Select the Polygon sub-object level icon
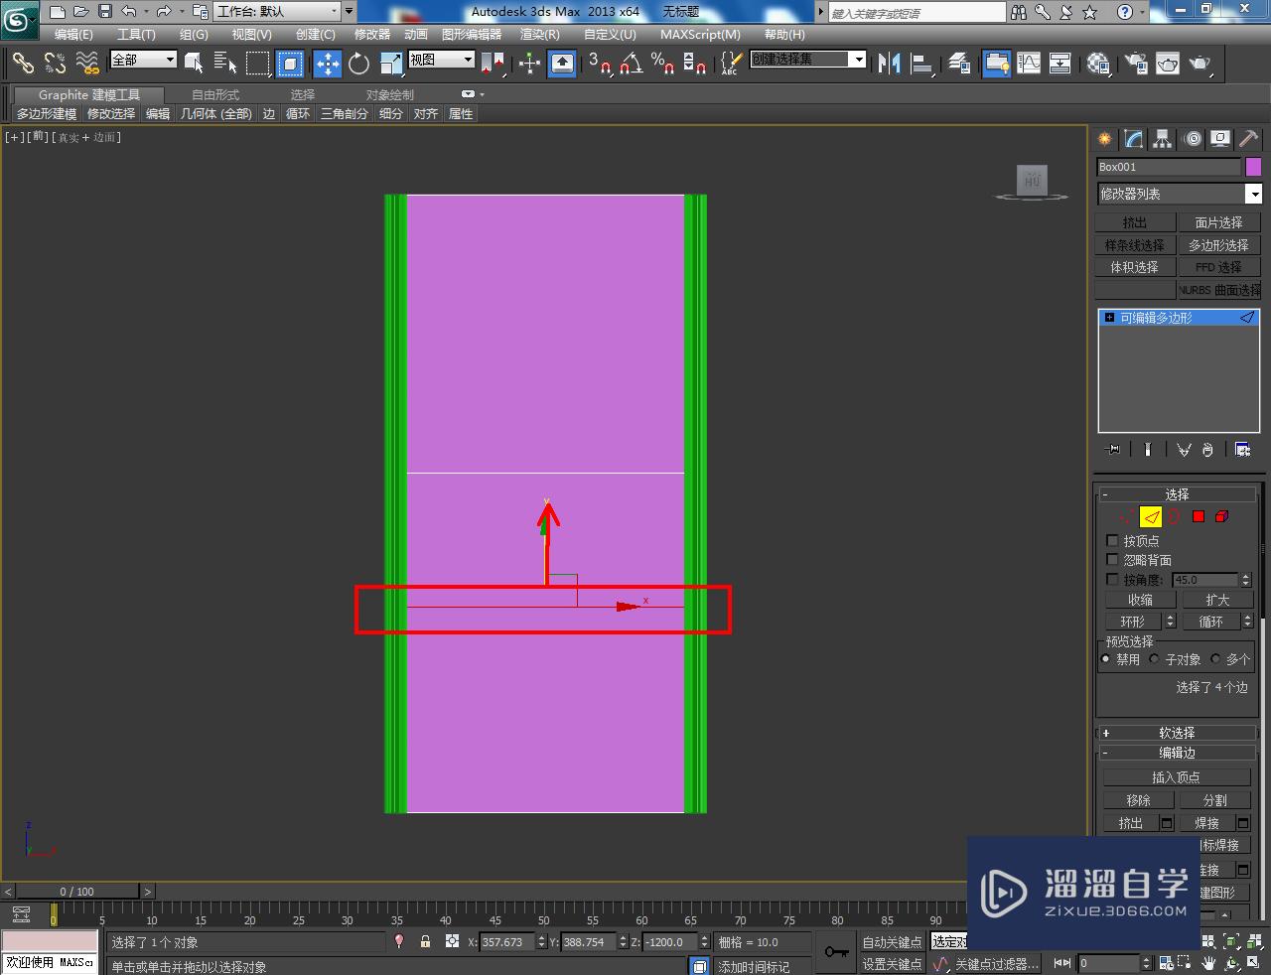Screen dimensions: 1271x975 (1199, 516)
